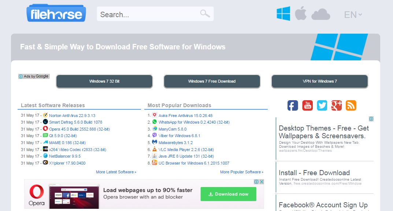The width and height of the screenshot is (393, 211).
Task: Click the Opera 45.0 app icon
Action: (x=45, y=128)
